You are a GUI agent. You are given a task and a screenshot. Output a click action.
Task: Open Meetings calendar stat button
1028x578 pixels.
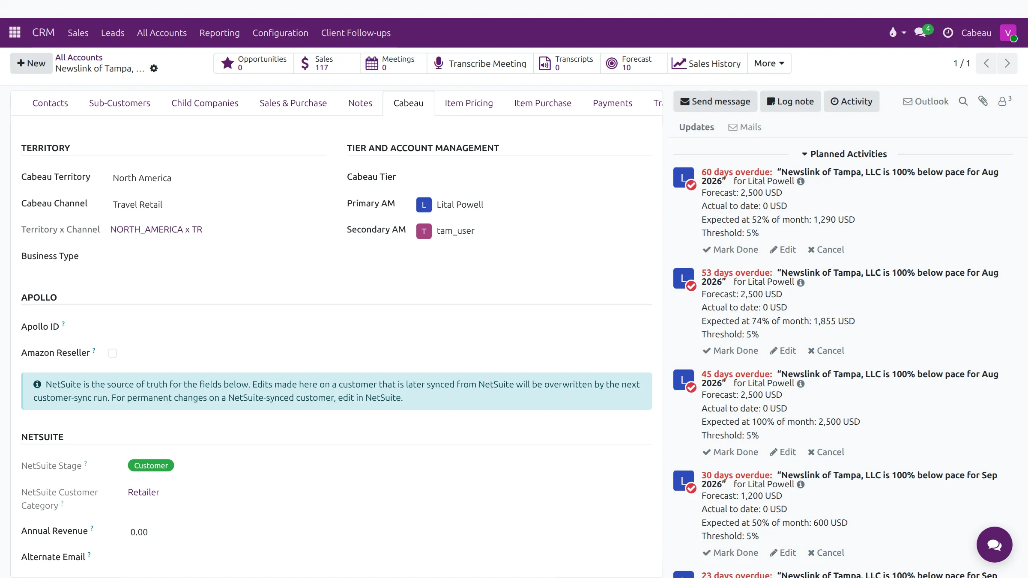393,63
